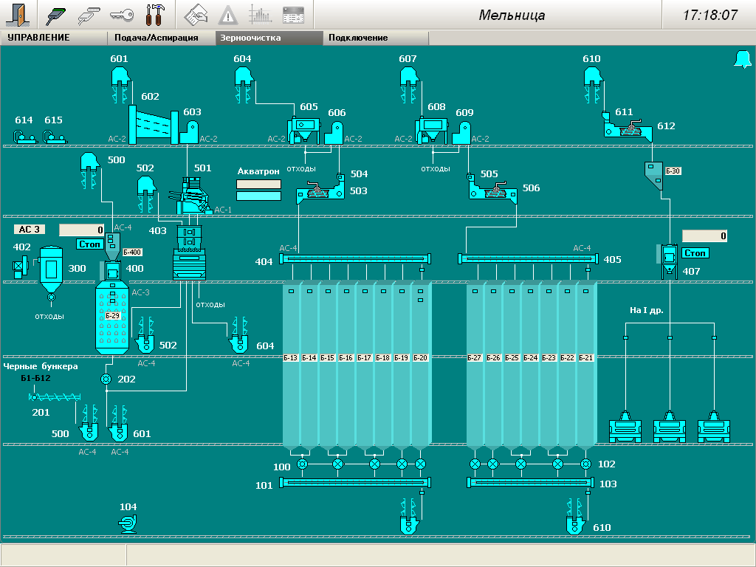
Task: Click the green connect cable icon
Action: 56,15
